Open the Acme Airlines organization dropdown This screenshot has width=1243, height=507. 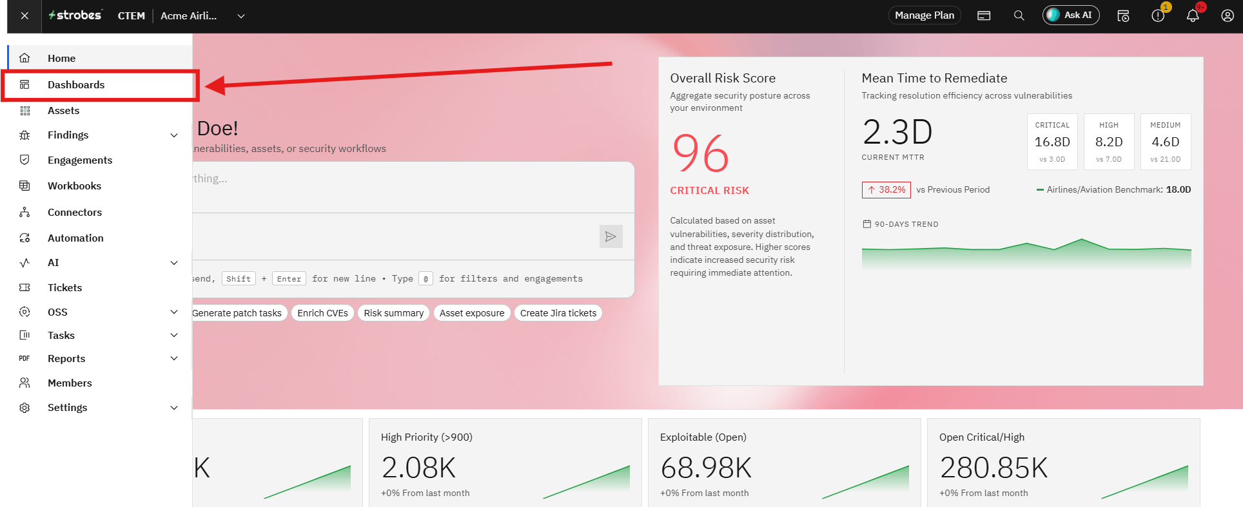coord(241,16)
